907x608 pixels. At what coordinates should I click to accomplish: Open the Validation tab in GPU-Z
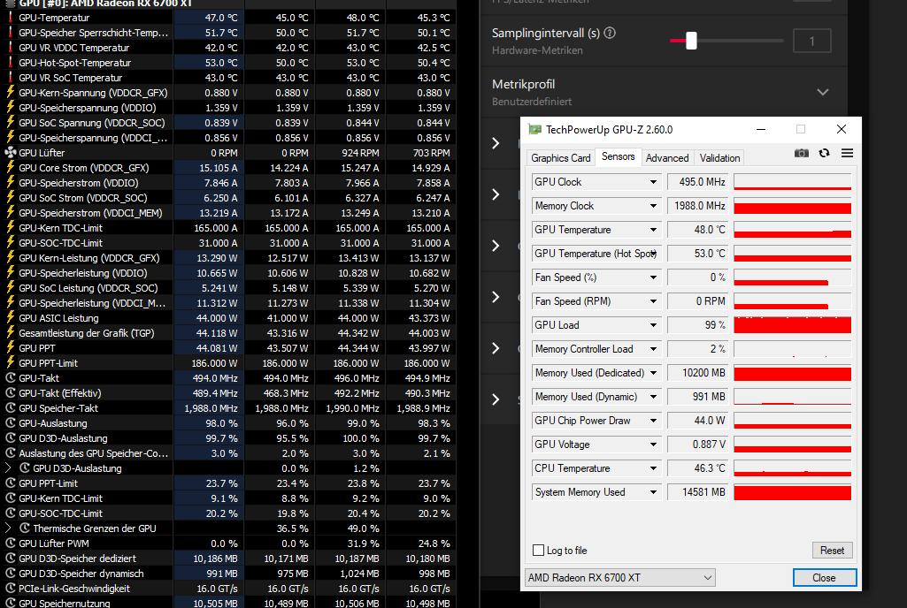(x=719, y=158)
